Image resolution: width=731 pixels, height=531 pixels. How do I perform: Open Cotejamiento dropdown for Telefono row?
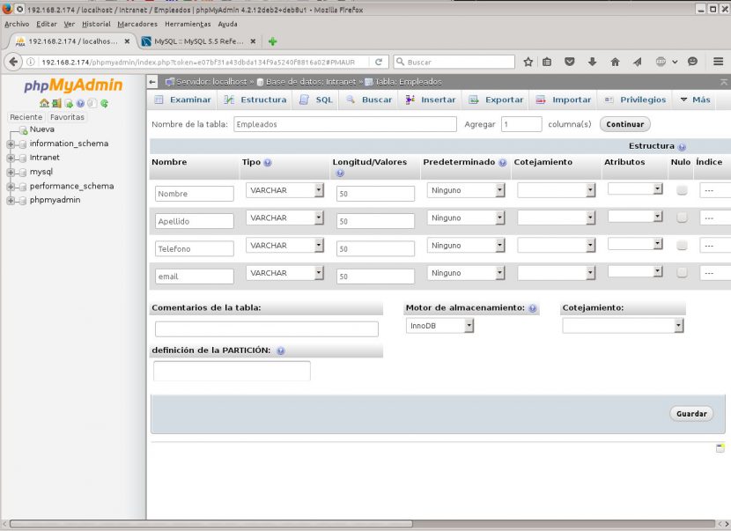556,245
